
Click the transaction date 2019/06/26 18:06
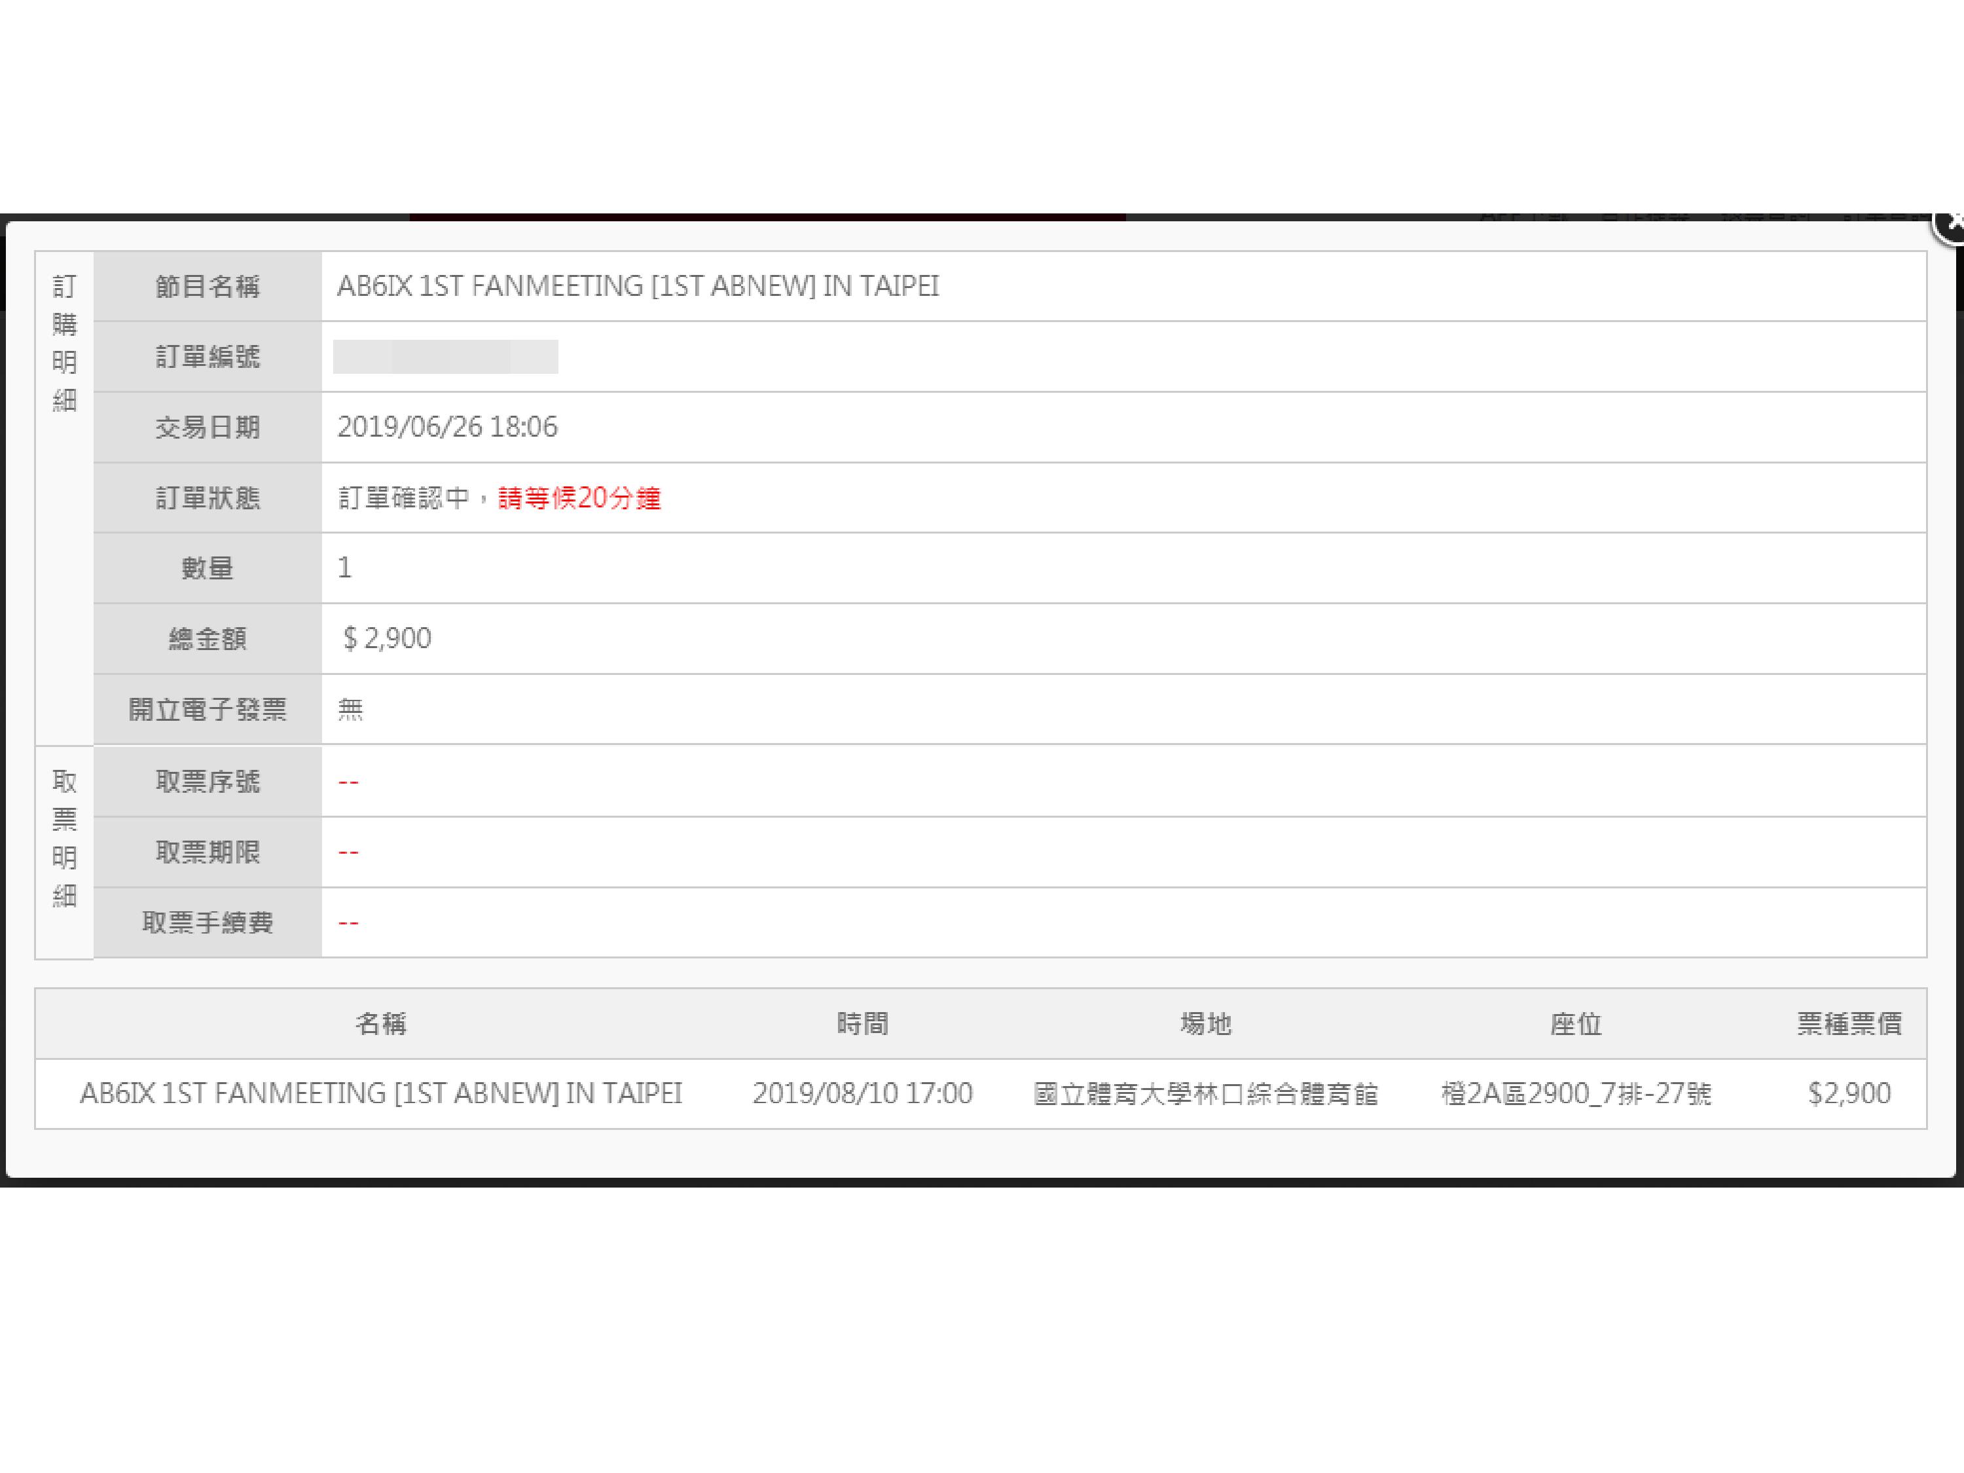tap(446, 427)
